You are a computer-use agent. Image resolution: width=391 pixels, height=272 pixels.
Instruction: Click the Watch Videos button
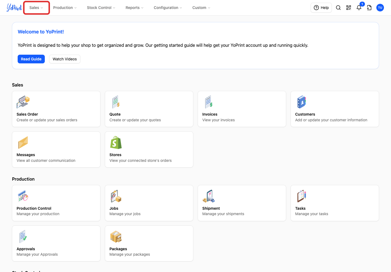(65, 59)
